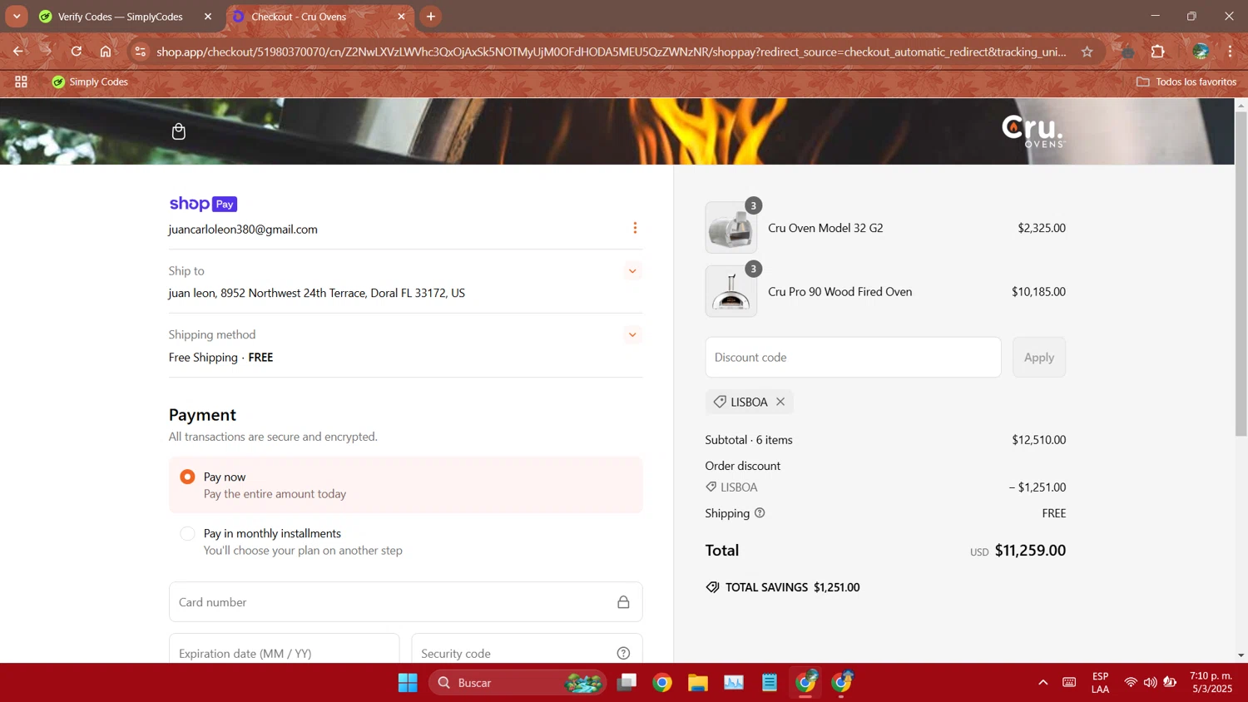
Task: Go forward with the browser forward arrow
Action: point(47,52)
